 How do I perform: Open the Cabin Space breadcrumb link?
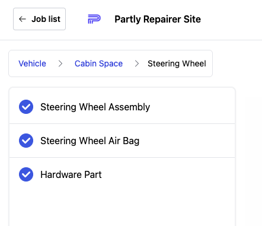click(x=98, y=63)
